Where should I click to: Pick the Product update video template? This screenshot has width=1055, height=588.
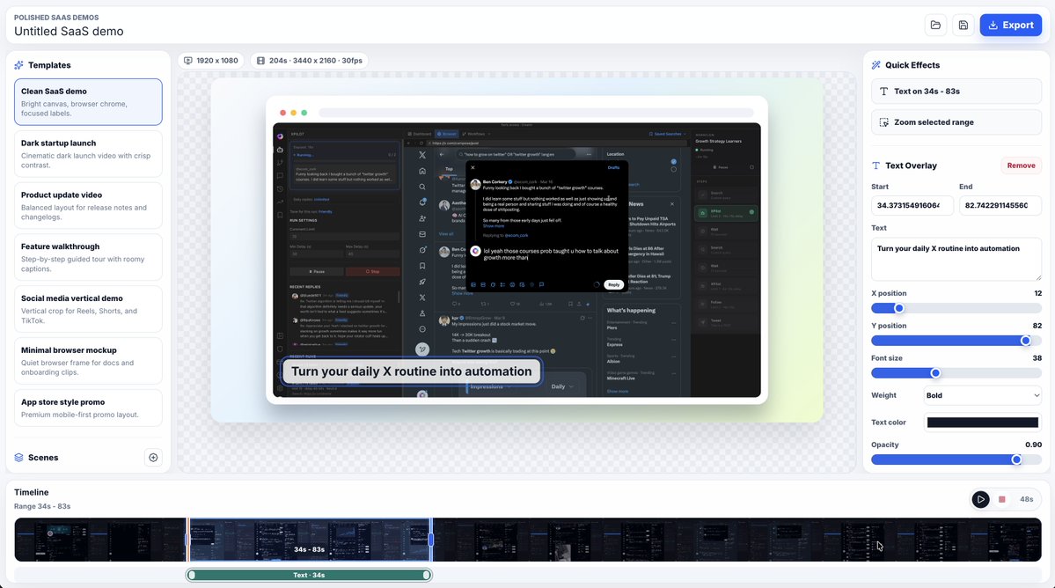[x=88, y=205]
